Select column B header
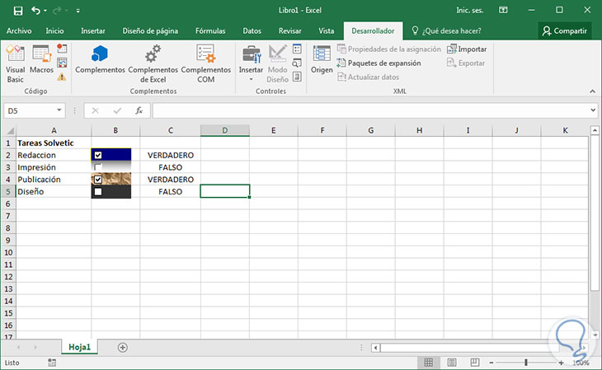Viewport: 602px width, 370px height. (x=115, y=130)
